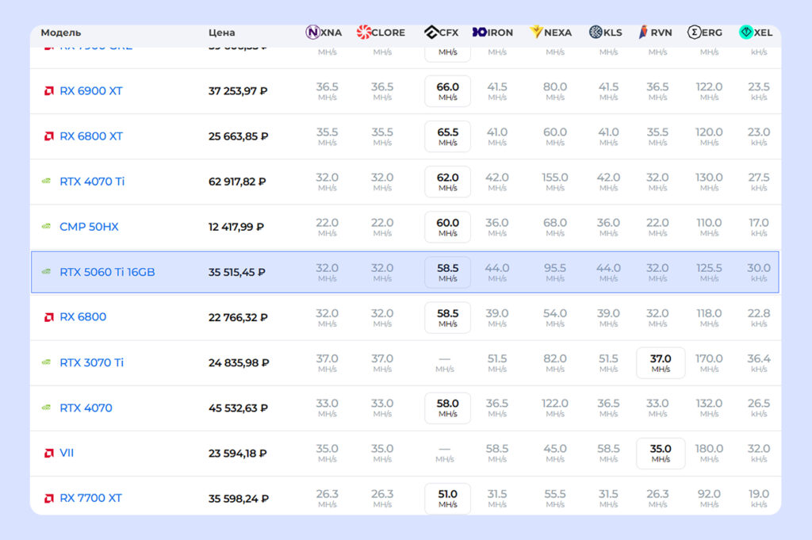Click the highlighted 35.0 MH/s RVN cell for VII

point(661,454)
